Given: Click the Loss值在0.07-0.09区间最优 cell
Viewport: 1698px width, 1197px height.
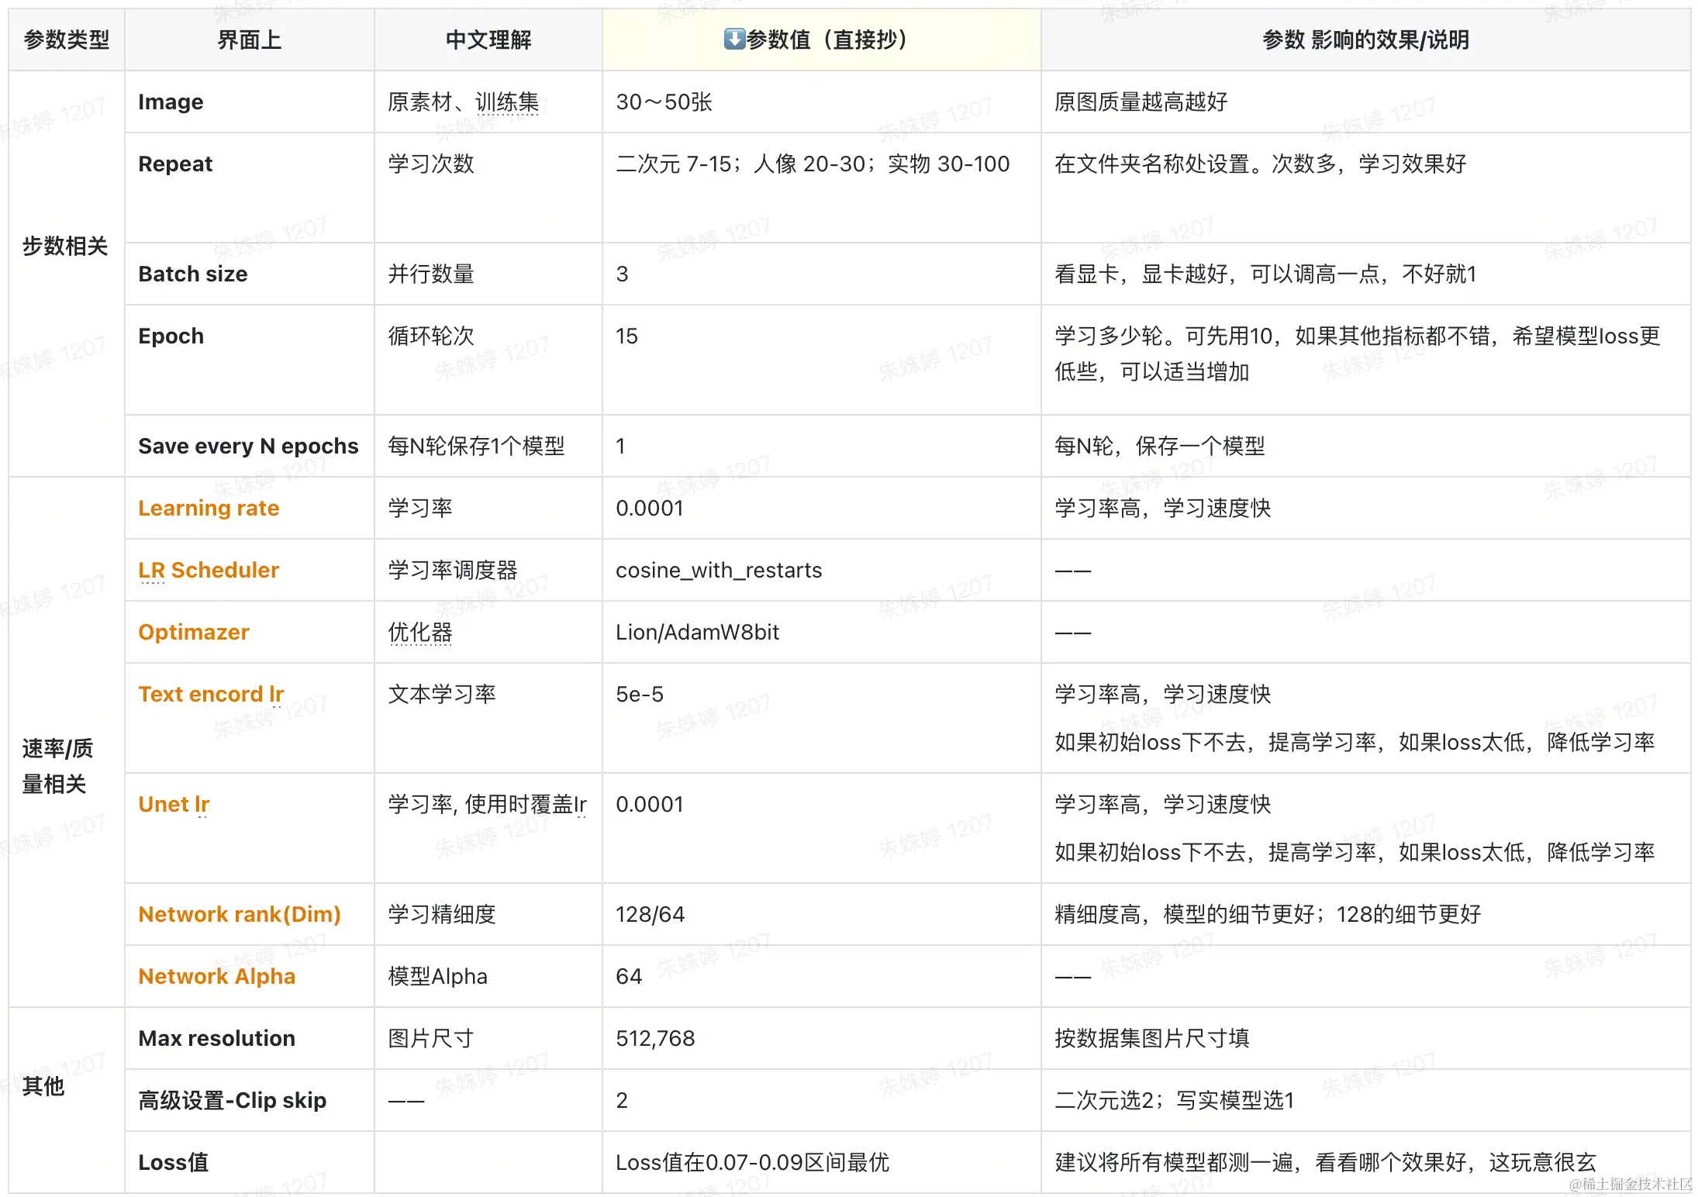Looking at the screenshot, I should (x=822, y=1162).
